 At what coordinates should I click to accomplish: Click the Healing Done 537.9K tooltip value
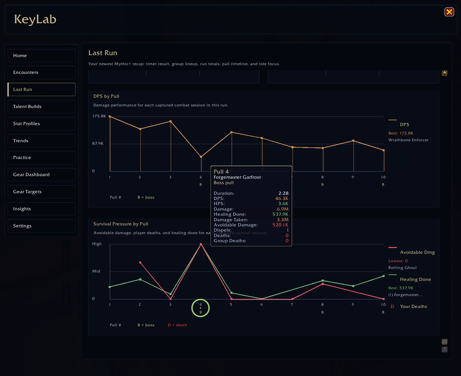tap(280, 214)
